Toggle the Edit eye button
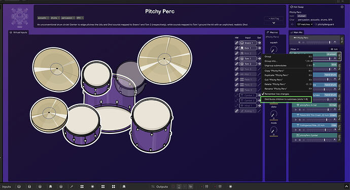The image size is (350, 190). [334, 49]
